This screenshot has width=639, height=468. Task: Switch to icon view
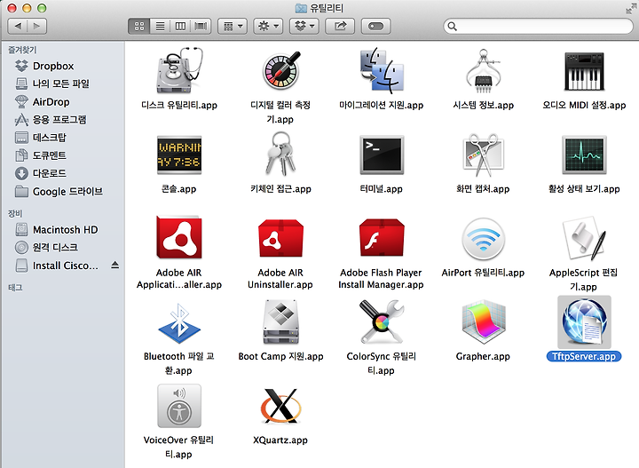point(139,26)
